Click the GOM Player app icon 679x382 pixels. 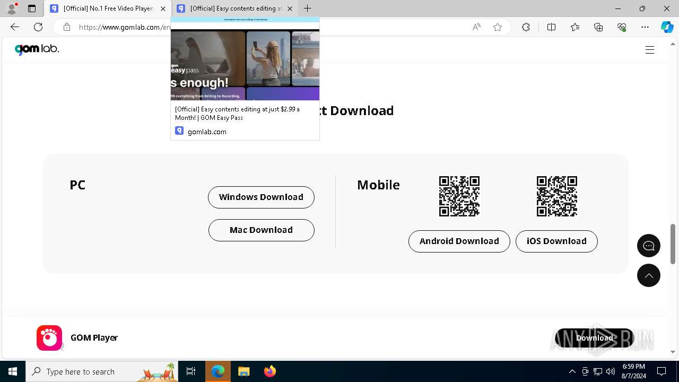pyautogui.click(x=49, y=338)
